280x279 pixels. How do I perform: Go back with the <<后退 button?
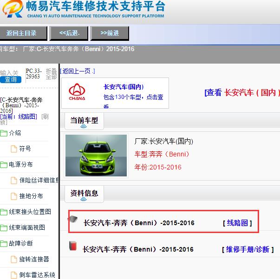pyautogui.click(x=69, y=33)
